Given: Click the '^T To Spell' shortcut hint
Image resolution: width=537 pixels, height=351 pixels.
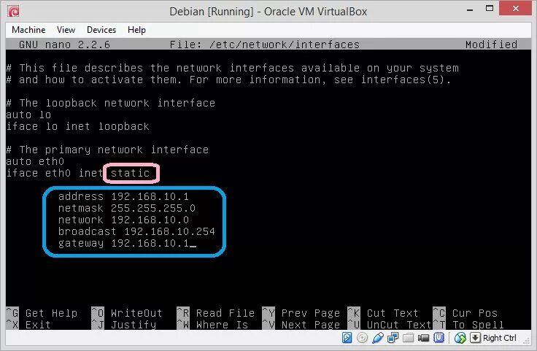Looking at the screenshot, I should point(468,325).
